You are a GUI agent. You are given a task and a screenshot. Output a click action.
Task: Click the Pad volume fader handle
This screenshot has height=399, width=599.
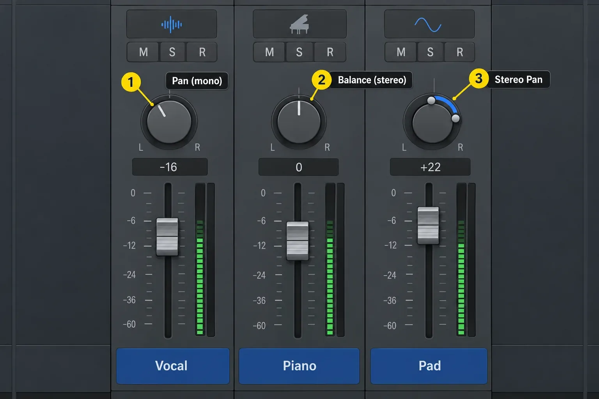(428, 226)
